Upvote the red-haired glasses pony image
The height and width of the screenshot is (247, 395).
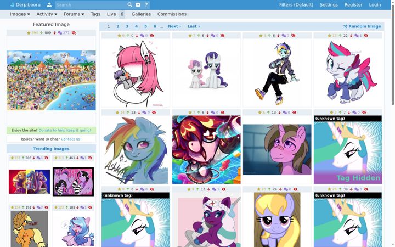199,113
